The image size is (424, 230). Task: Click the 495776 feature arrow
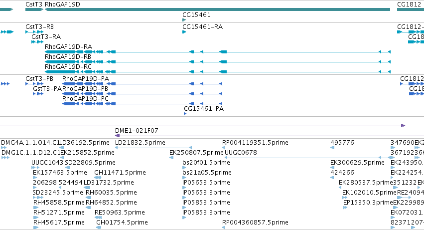pyautogui.click(x=332, y=148)
